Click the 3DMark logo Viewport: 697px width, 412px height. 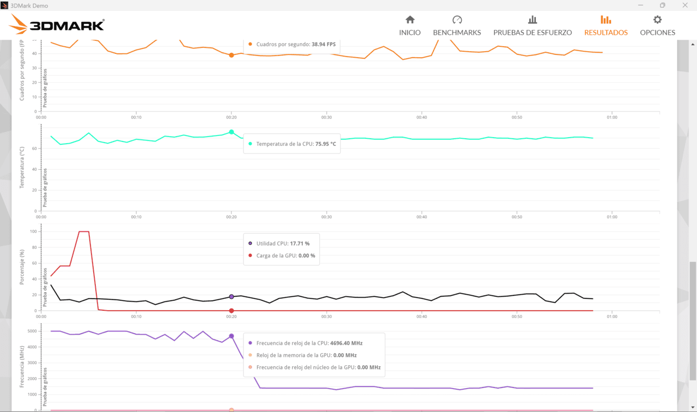(x=57, y=24)
